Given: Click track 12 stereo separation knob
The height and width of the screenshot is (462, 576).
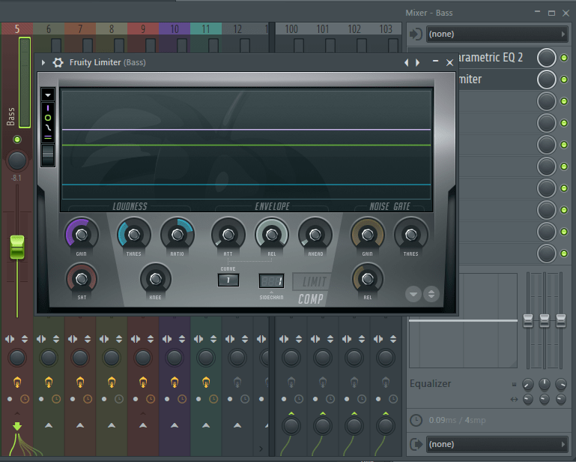Looking at the screenshot, I should pos(237,358).
